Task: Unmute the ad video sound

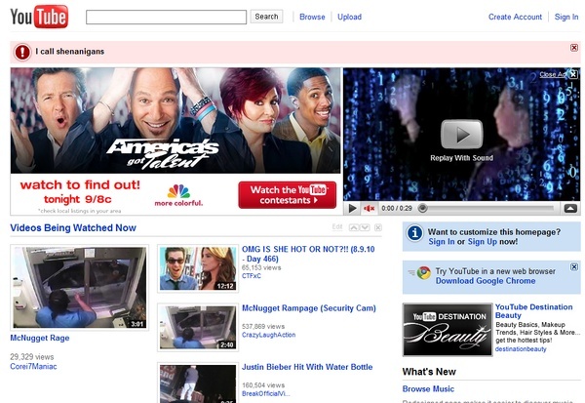Action: pos(369,209)
